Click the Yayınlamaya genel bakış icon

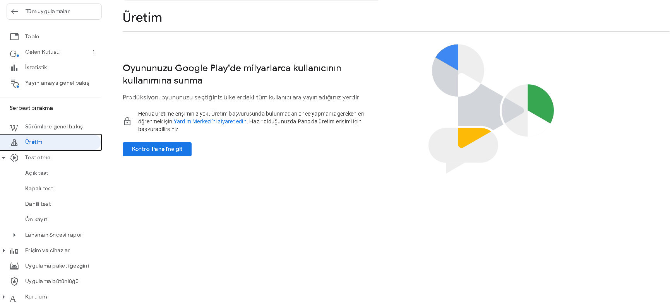(15, 84)
